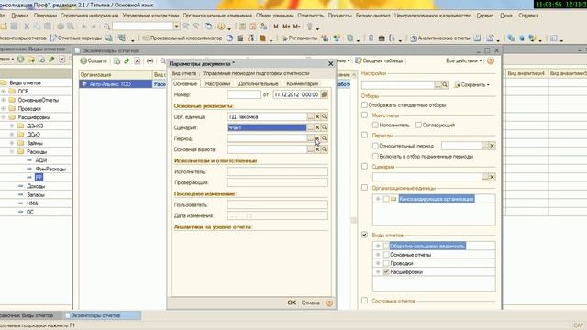Expand the Проводки folder in tree
587x330 pixels.
pyautogui.click(x=4, y=108)
